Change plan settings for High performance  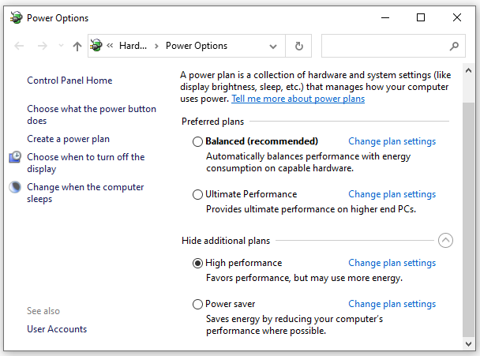click(x=392, y=263)
